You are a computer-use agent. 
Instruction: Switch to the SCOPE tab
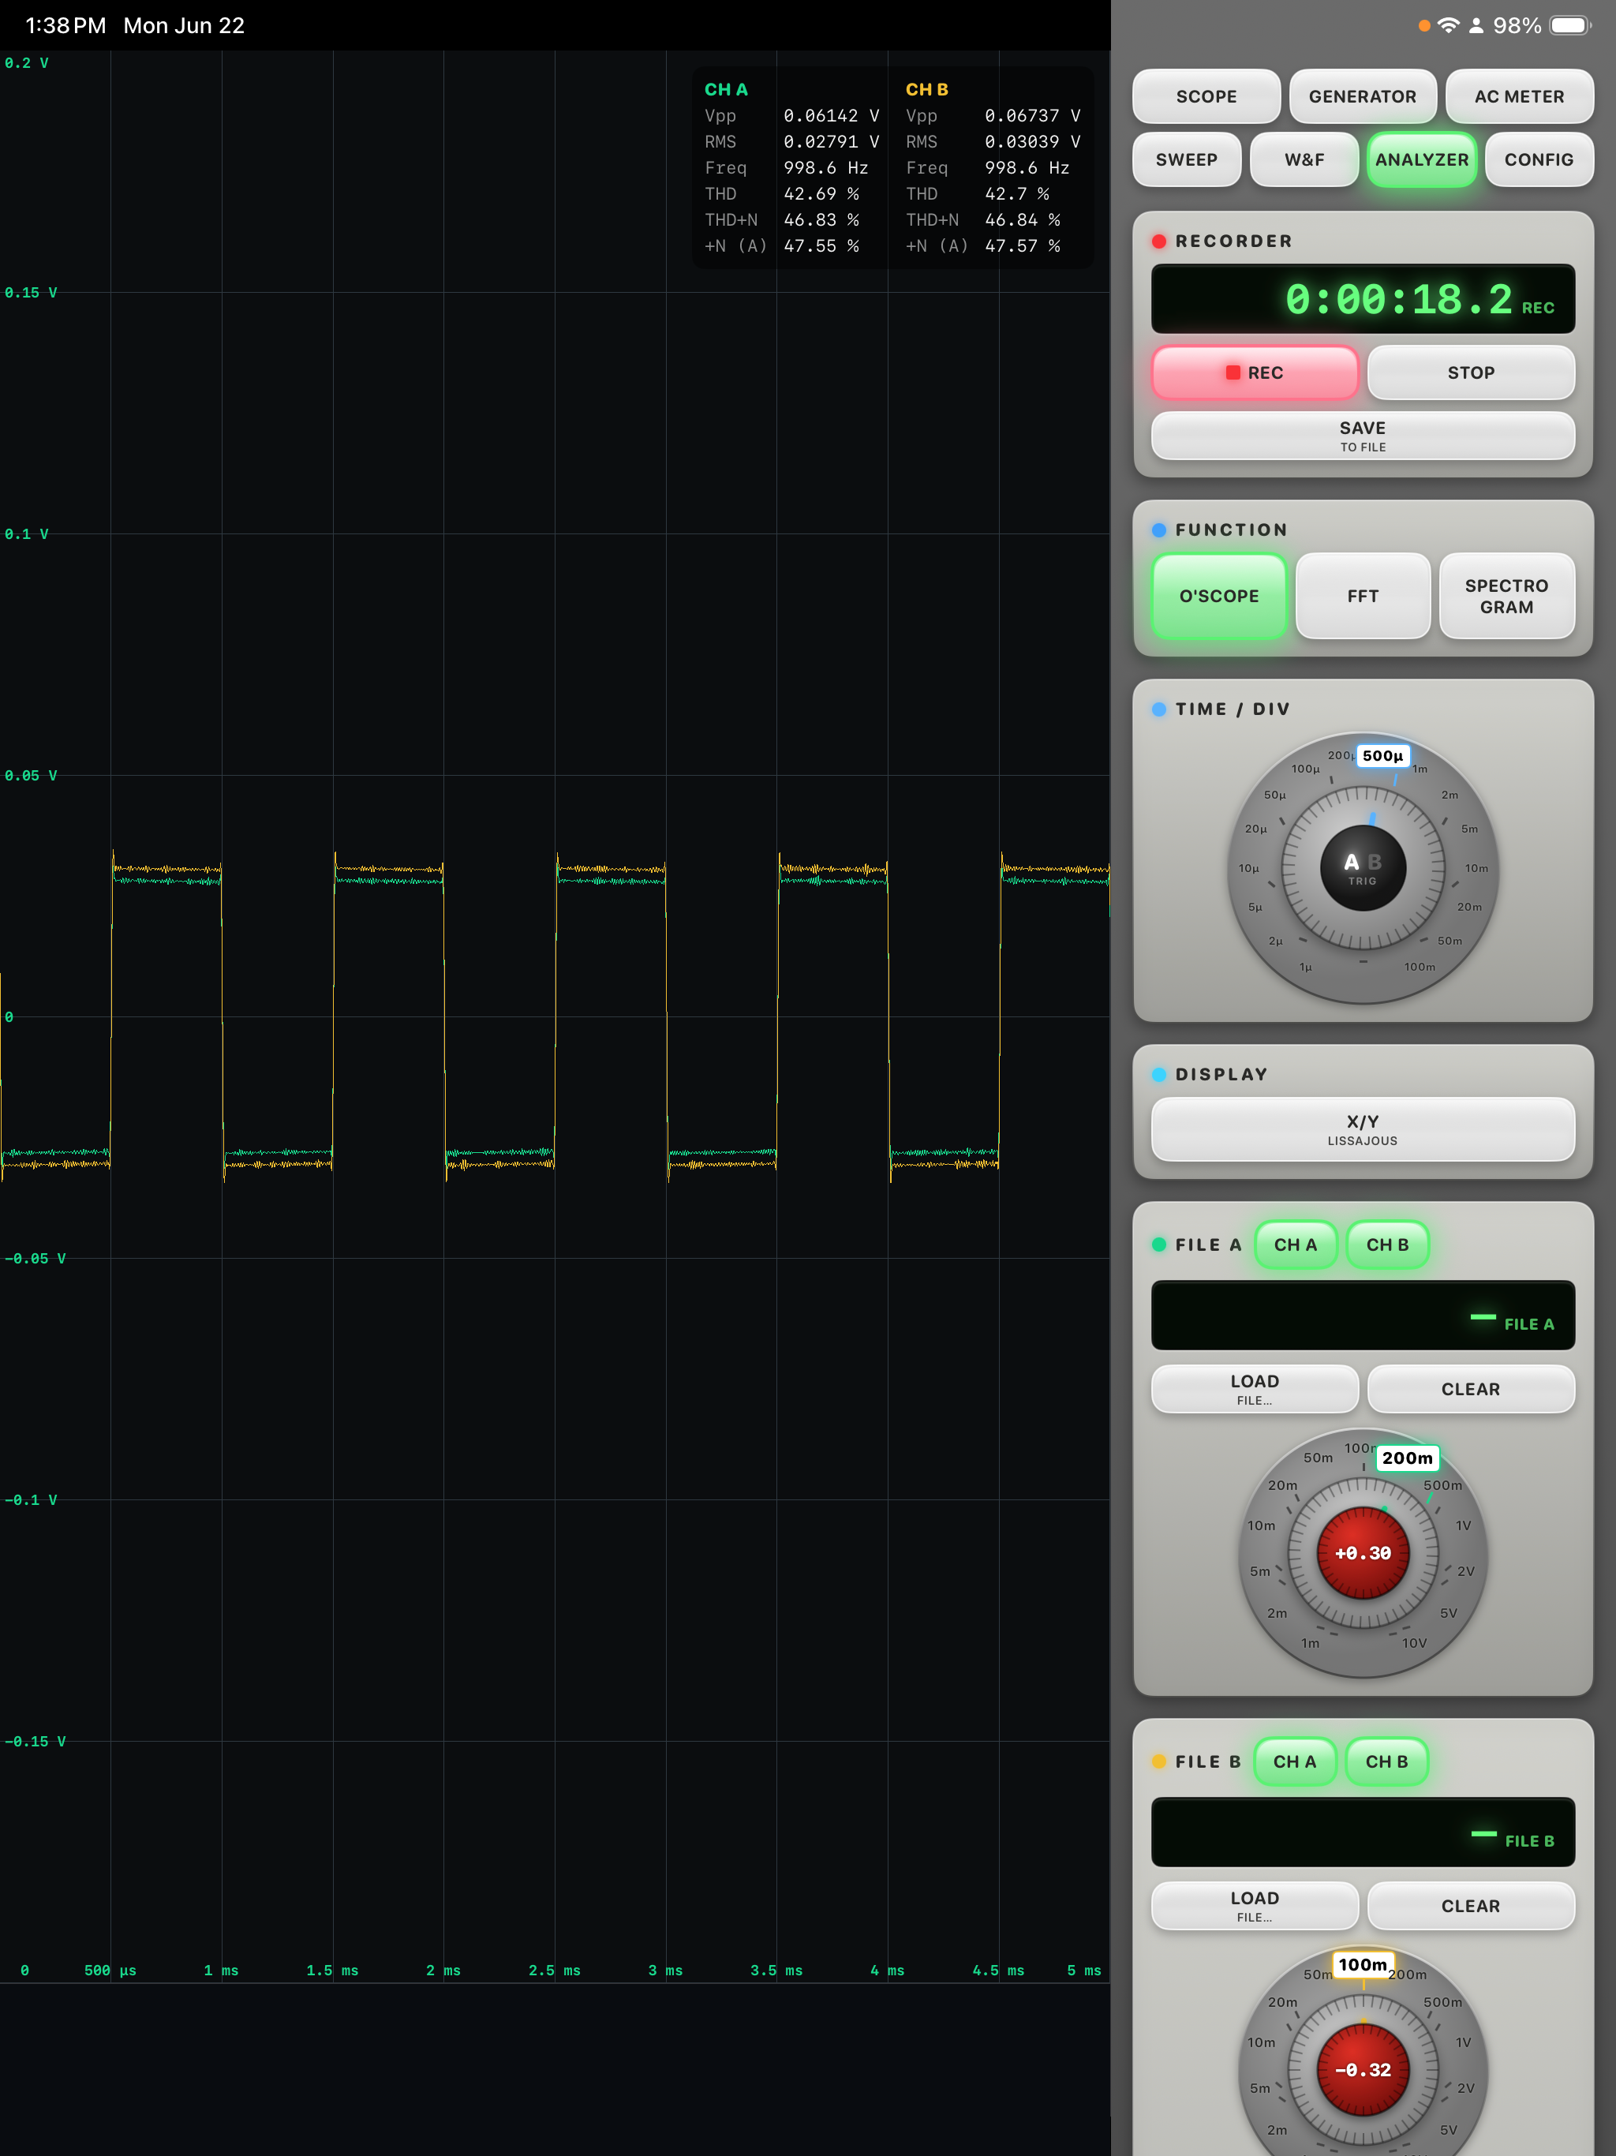coord(1206,96)
